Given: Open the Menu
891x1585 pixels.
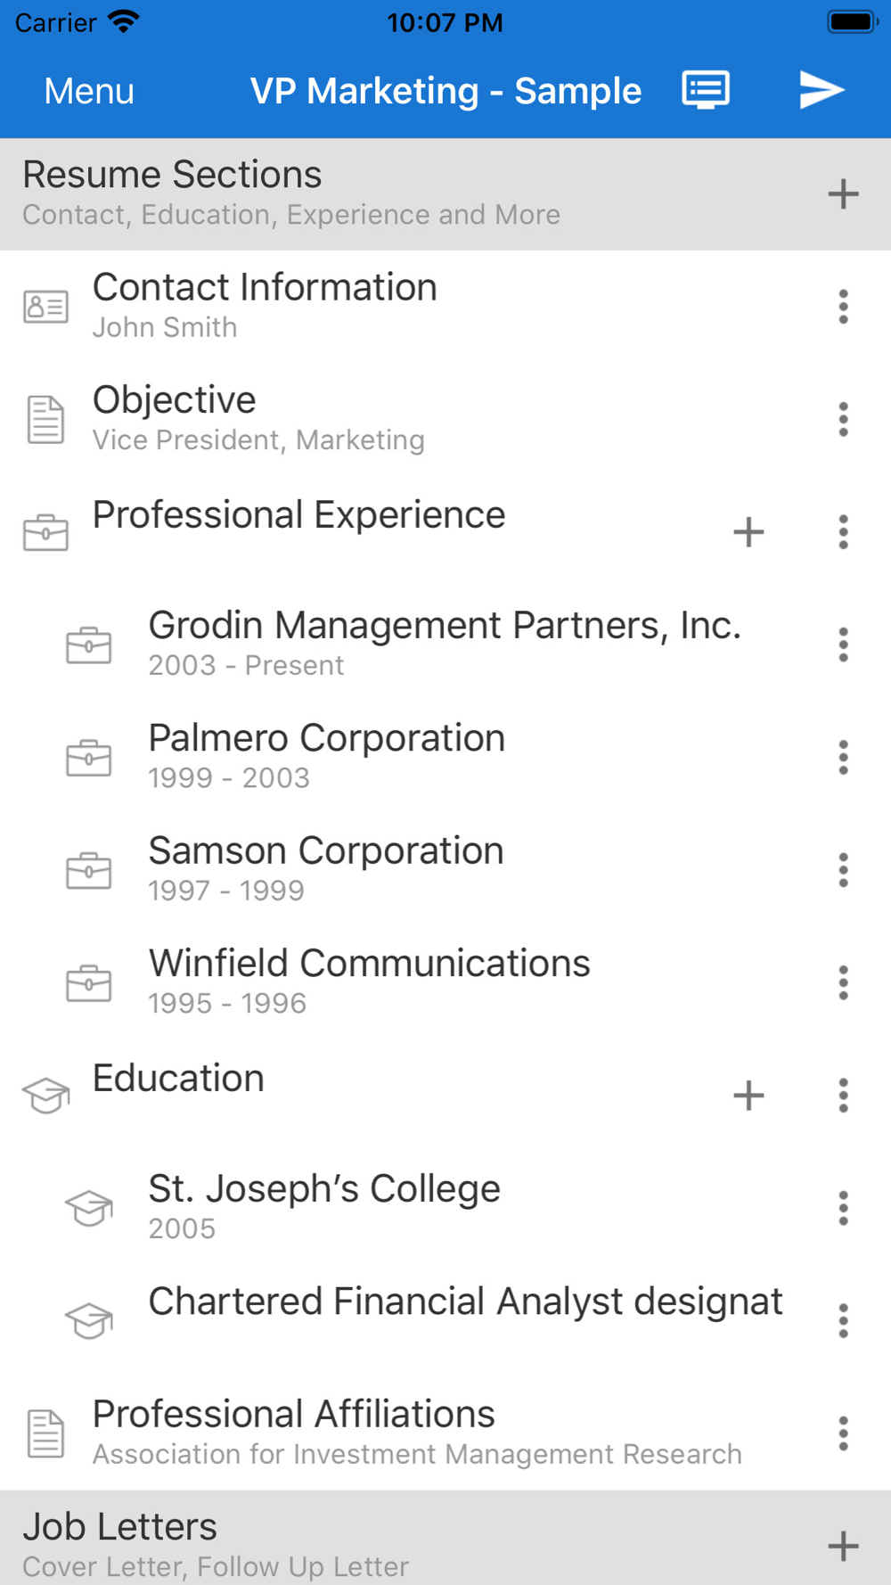Looking at the screenshot, I should pos(89,91).
